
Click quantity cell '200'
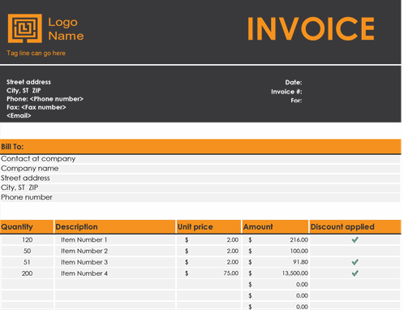(x=28, y=273)
